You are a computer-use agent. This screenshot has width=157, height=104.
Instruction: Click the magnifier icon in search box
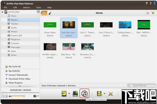pos(129,85)
